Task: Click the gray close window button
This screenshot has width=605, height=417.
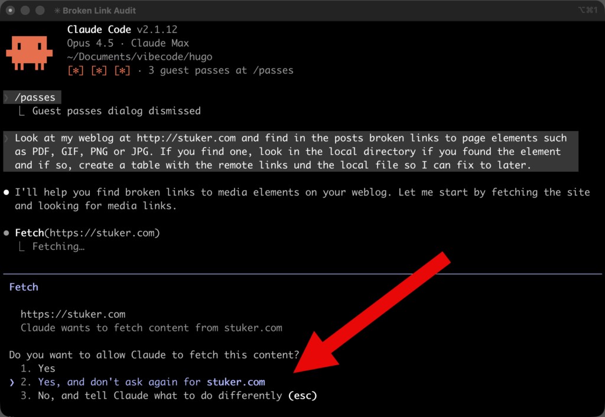Action: coord(11,11)
